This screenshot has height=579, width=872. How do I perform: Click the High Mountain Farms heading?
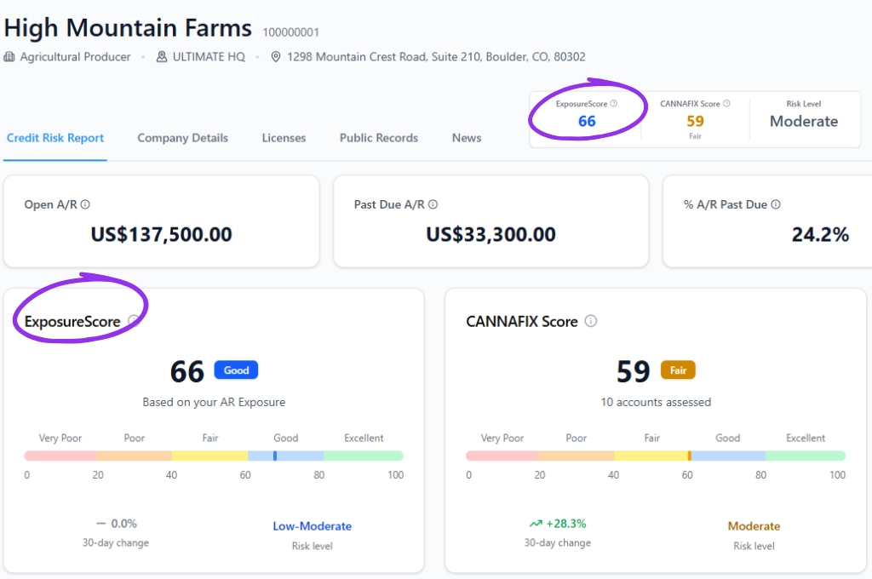(128, 28)
